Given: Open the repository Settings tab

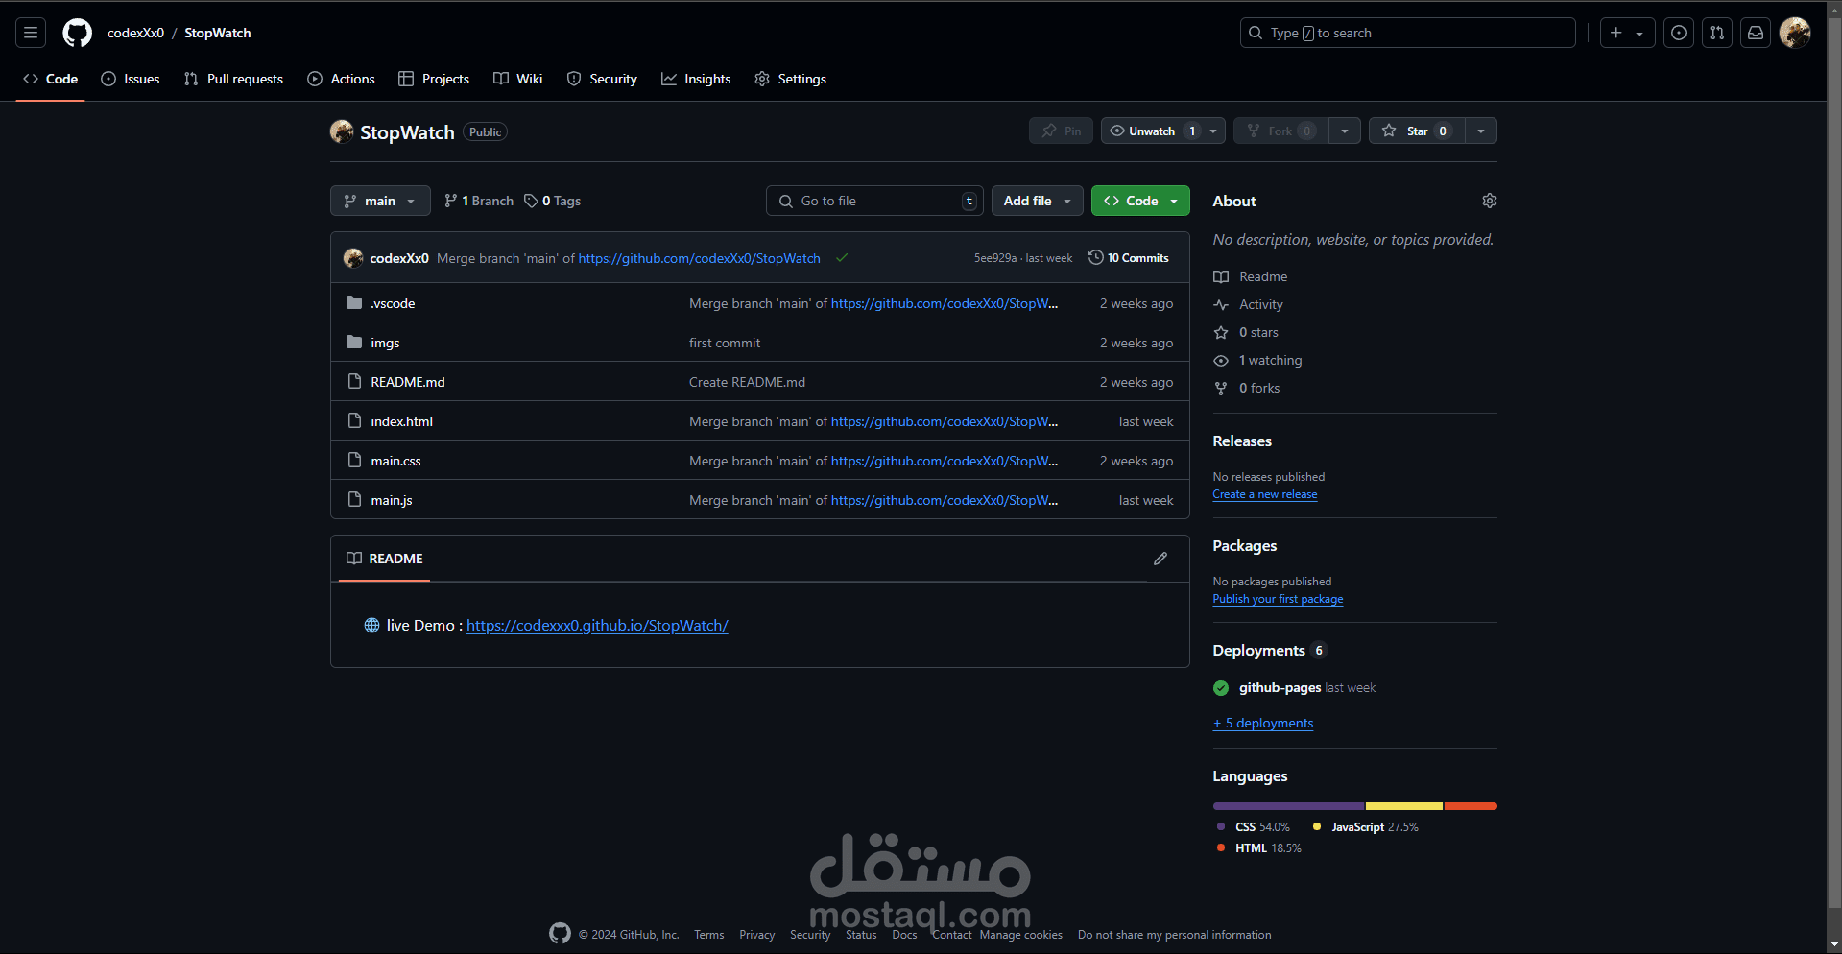Looking at the screenshot, I should [x=790, y=79].
